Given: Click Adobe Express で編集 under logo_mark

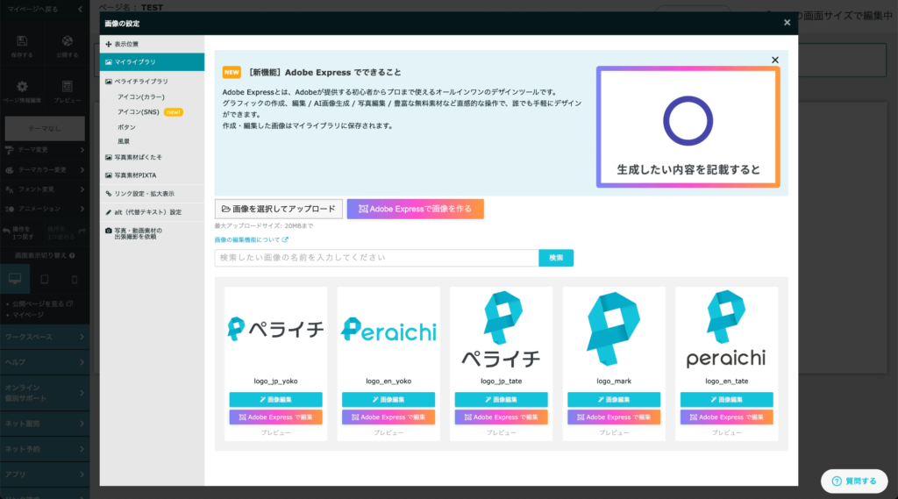Looking at the screenshot, I should (x=614, y=417).
